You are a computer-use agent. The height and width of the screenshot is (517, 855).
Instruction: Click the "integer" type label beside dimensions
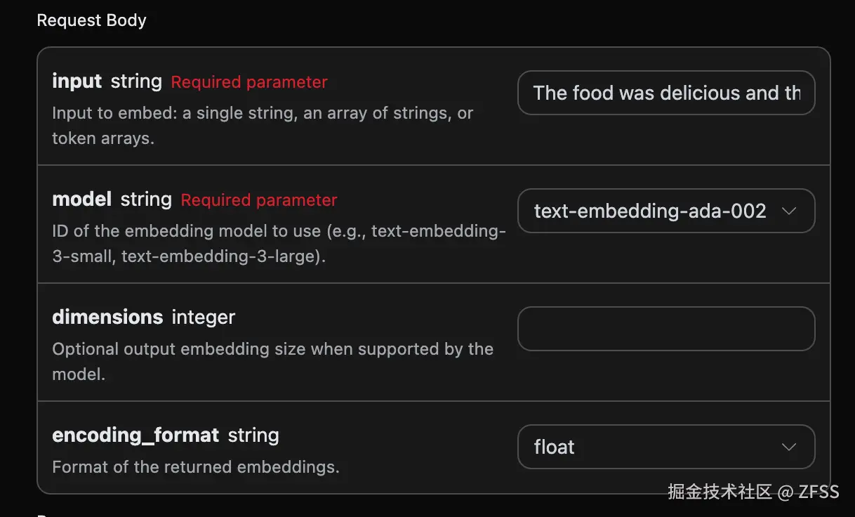tap(204, 318)
